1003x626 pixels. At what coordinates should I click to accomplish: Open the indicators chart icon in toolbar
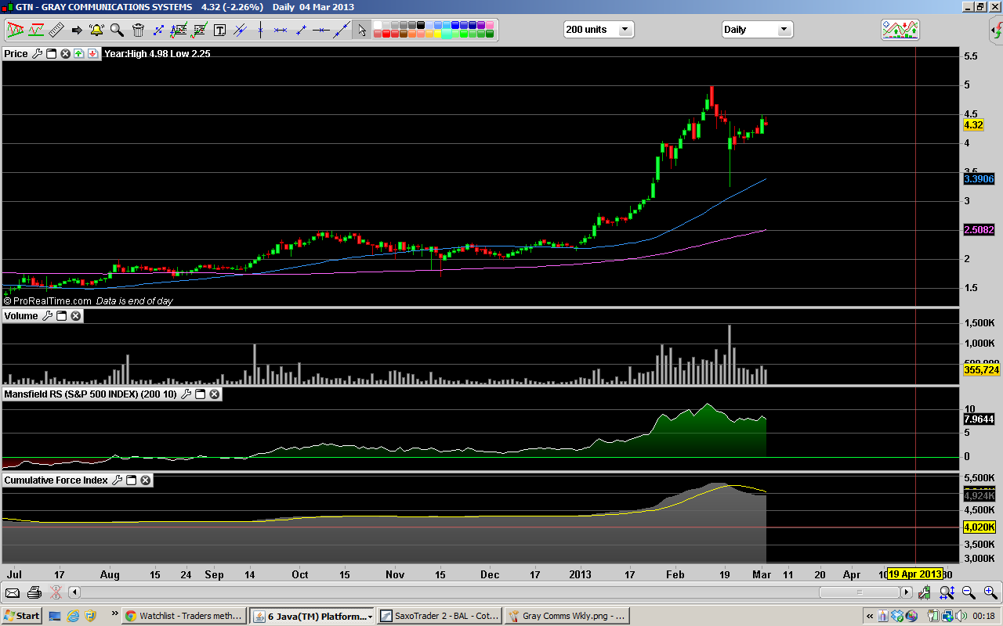(x=900, y=30)
